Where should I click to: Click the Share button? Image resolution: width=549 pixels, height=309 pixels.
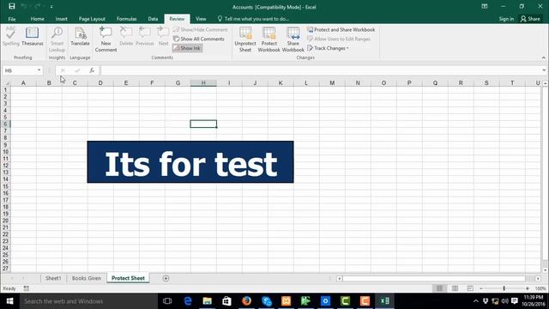pos(530,19)
